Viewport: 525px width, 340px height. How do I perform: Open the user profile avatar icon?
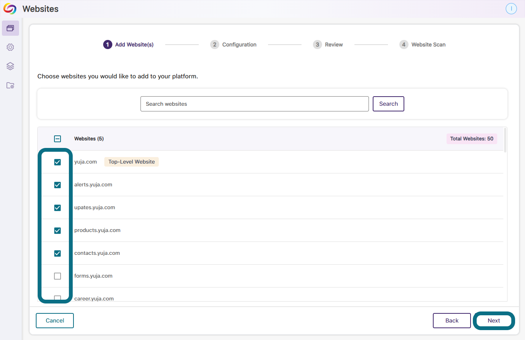511,9
